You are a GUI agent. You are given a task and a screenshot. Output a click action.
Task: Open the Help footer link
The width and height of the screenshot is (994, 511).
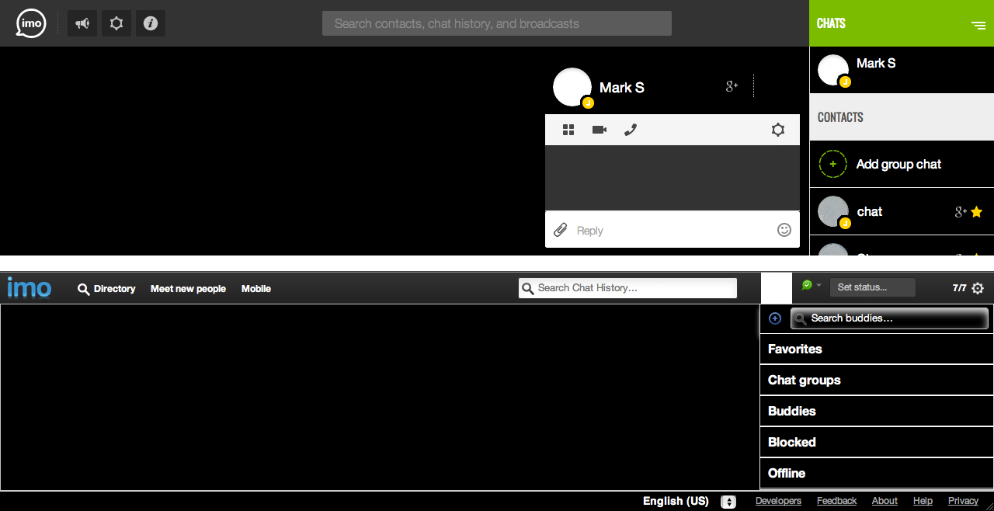pos(923,501)
